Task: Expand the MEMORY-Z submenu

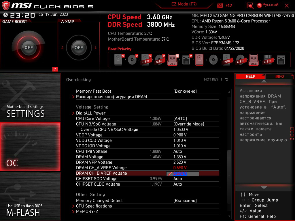Action: point(87,212)
